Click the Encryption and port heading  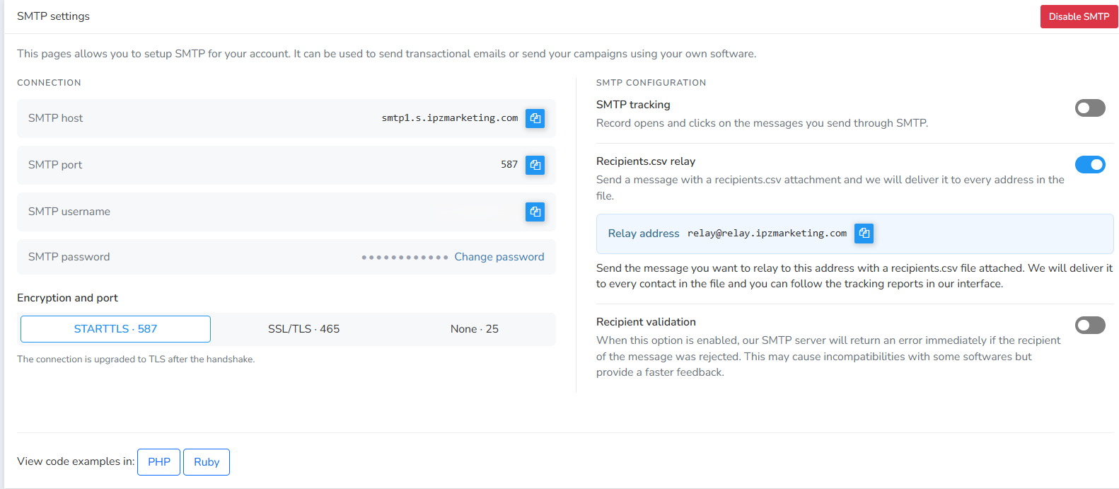point(67,298)
